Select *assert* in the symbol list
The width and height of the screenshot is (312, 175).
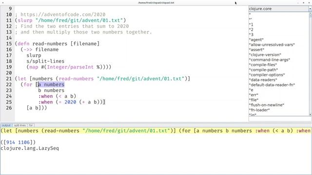(257, 50)
